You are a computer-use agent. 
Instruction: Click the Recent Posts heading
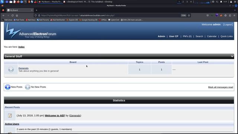[x=12, y=107]
